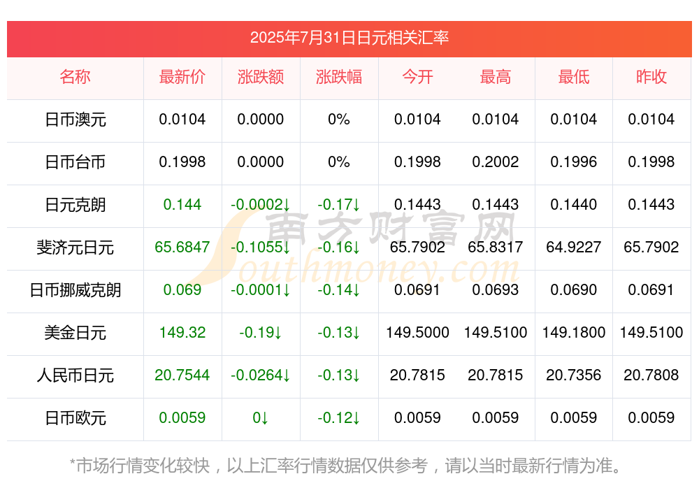Click the 日币澳元 row name

75,120
